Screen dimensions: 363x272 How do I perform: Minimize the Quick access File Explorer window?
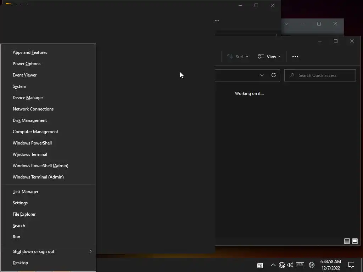tap(320, 41)
